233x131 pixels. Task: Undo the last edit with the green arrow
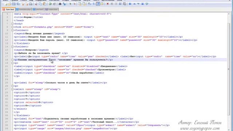point(50,4)
